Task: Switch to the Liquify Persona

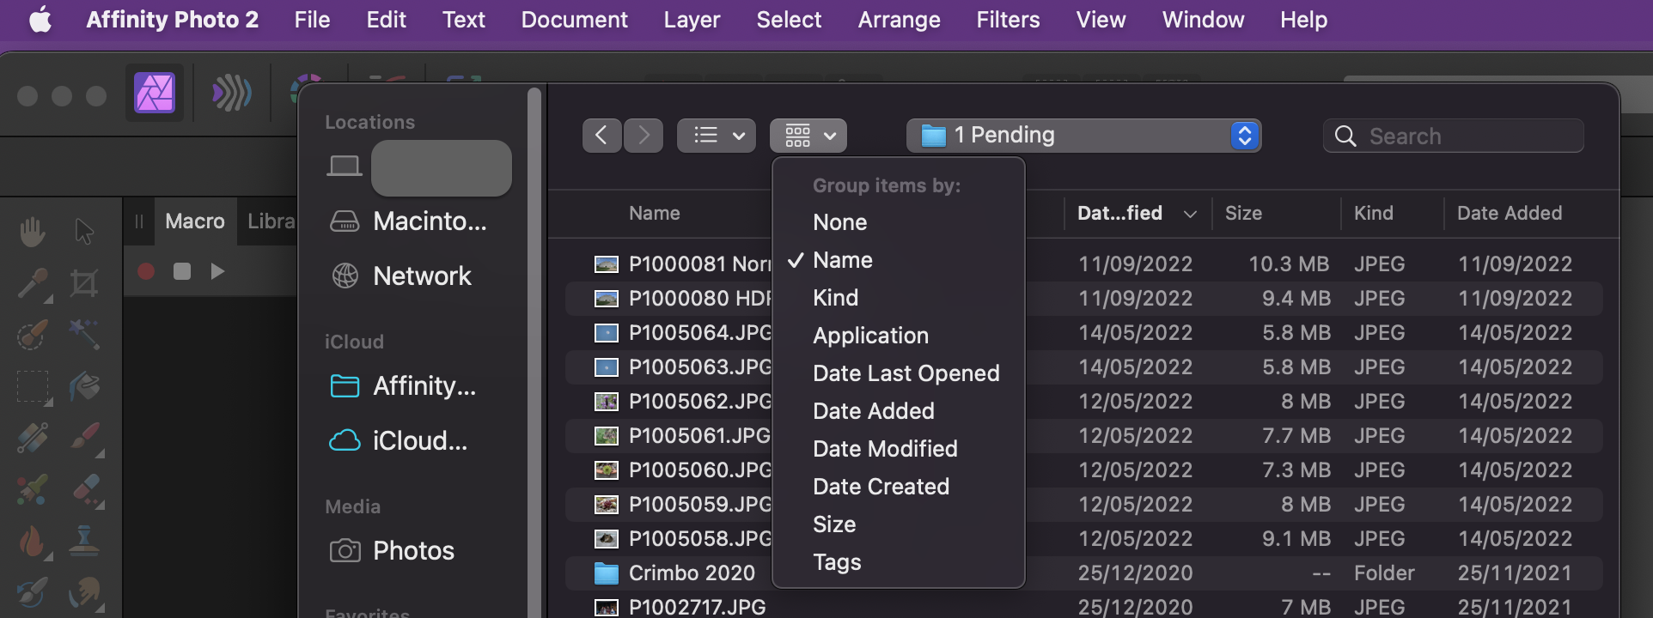Action: click(231, 93)
